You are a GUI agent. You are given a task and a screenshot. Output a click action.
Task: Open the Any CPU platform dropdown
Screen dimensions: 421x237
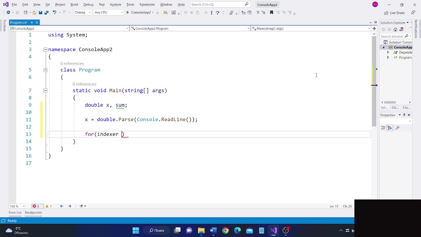[108, 13]
